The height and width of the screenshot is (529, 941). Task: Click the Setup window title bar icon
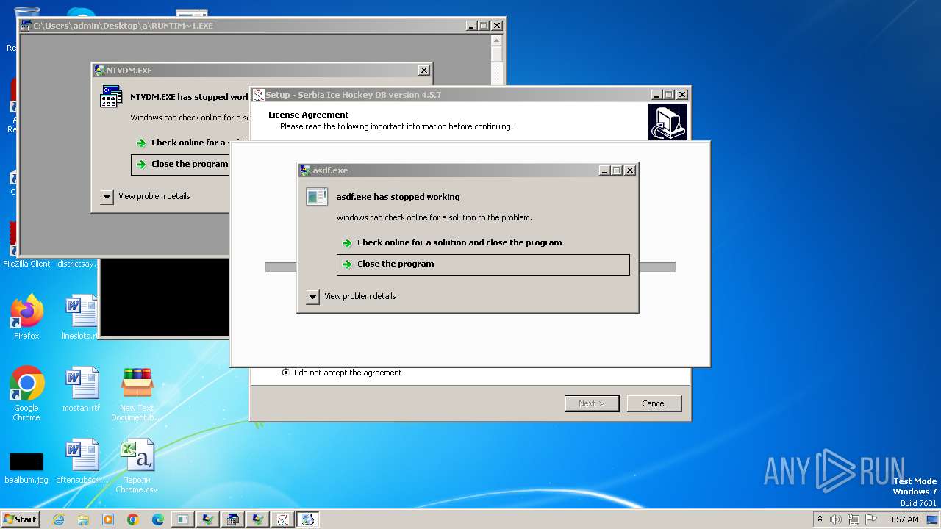click(259, 95)
